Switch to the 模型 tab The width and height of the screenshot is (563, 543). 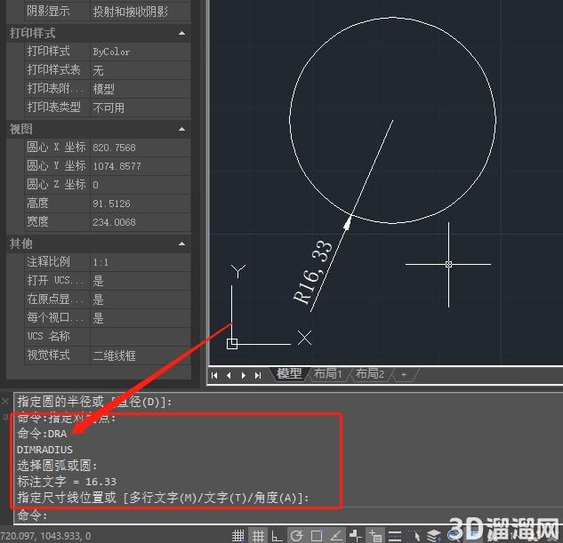pyautogui.click(x=289, y=374)
